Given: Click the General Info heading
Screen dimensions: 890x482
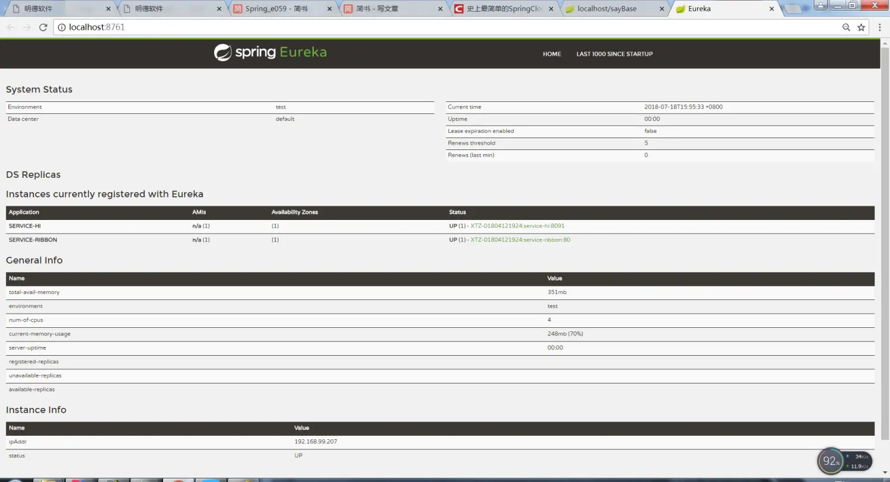Looking at the screenshot, I should 34,260.
